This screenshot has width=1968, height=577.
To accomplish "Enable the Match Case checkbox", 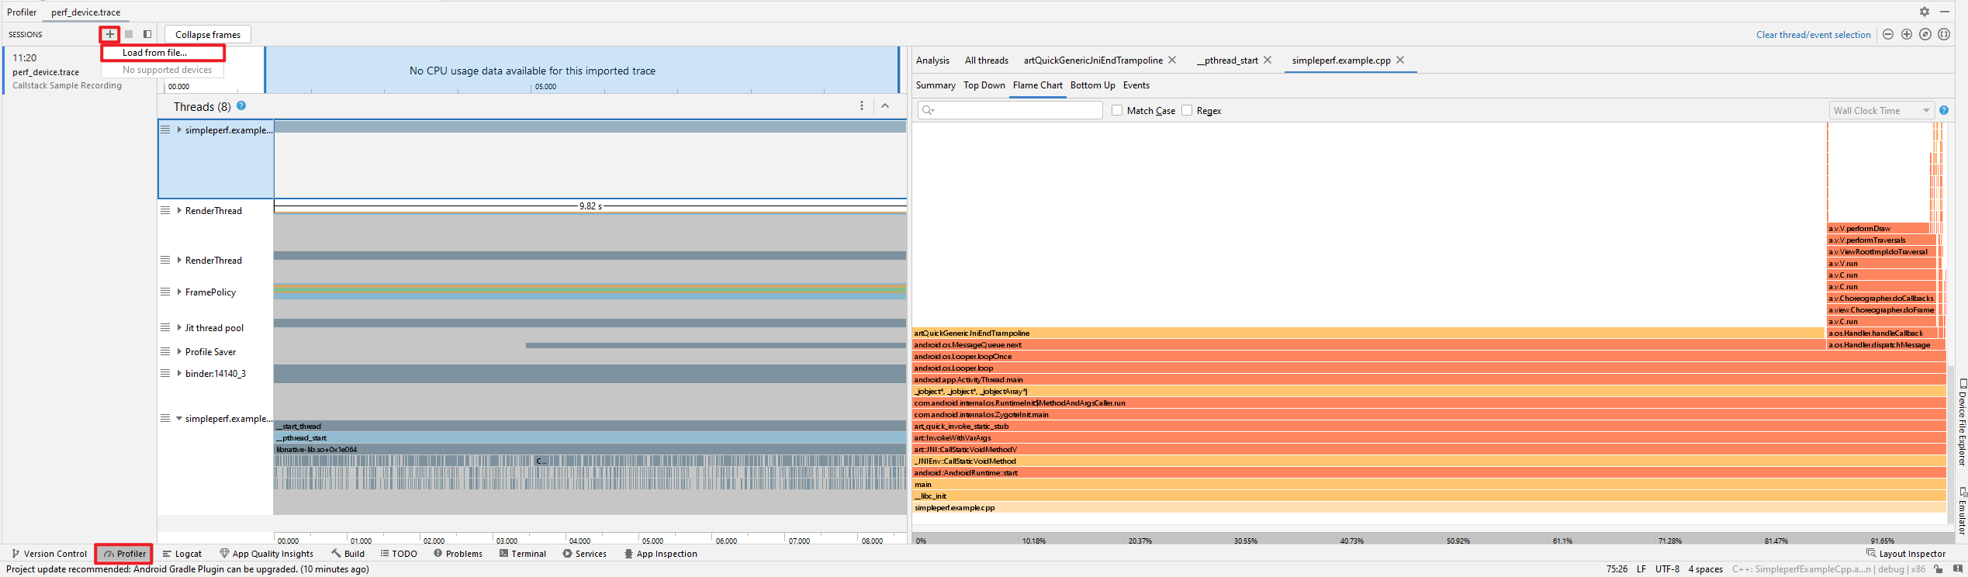I will pos(1117,111).
